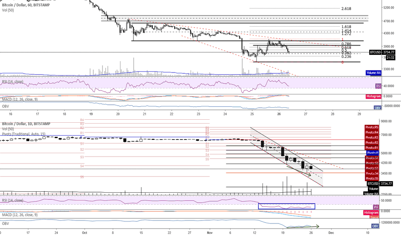401x236 pixels.
Task: Select the Pivots:S2 axis label
Action: tap(372, 163)
